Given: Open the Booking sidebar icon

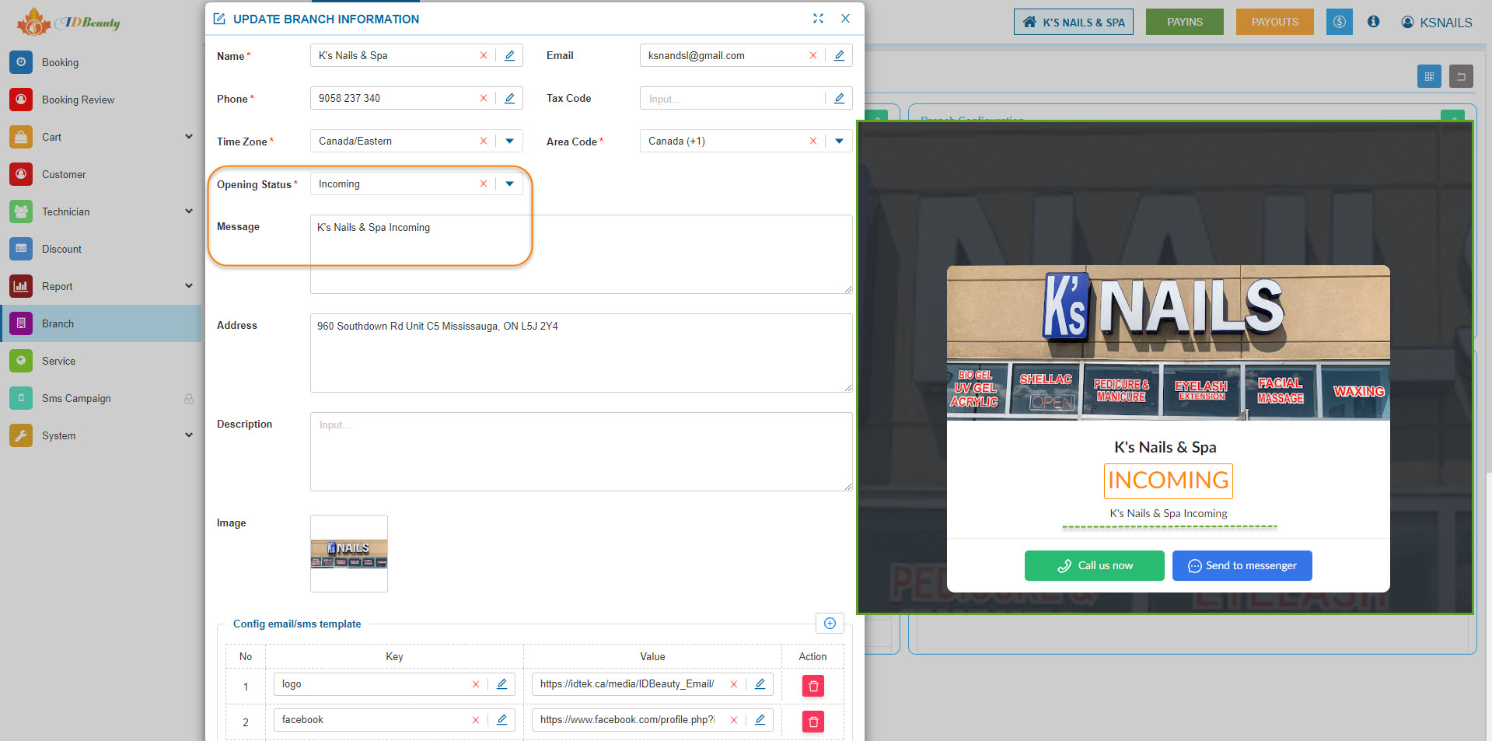Looking at the screenshot, I should tap(21, 62).
